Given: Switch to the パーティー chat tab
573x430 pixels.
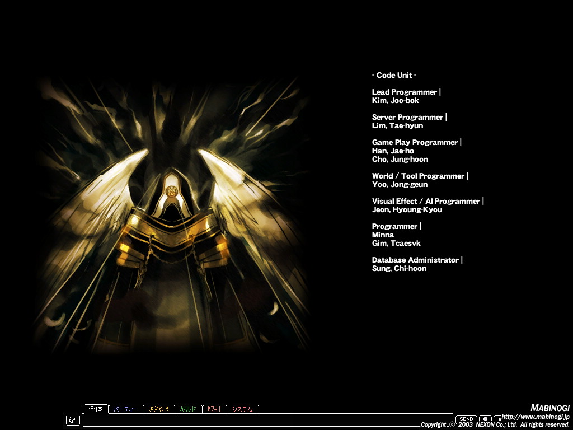Looking at the screenshot, I should 126,409.
